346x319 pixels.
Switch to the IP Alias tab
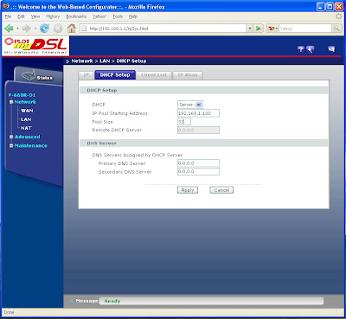pos(188,75)
